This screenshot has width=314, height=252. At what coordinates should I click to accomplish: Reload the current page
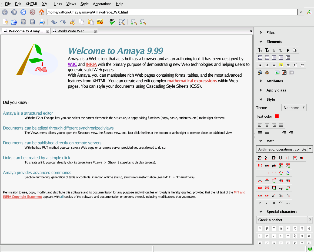[23, 12]
